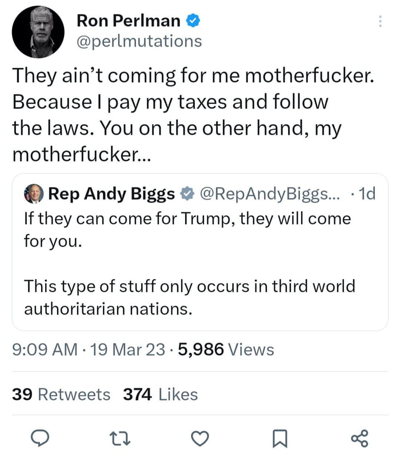Tap the retweet arrows icon

pyautogui.click(x=118, y=438)
